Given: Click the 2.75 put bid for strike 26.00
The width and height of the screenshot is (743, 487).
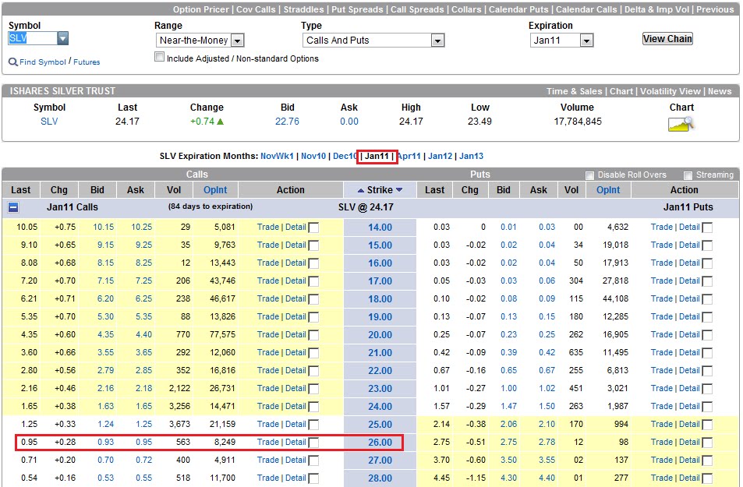Looking at the screenshot, I should point(508,442).
